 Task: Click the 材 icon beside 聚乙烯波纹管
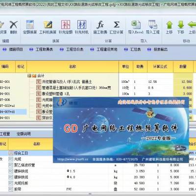click(x=11, y=165)
